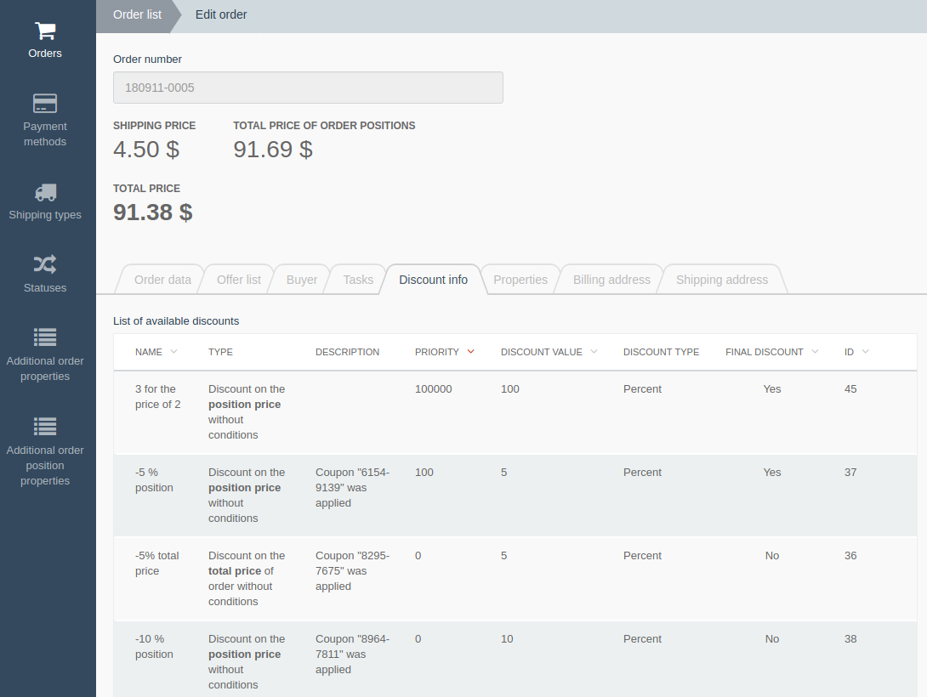Click the ID cell 37

click(850, 473)
